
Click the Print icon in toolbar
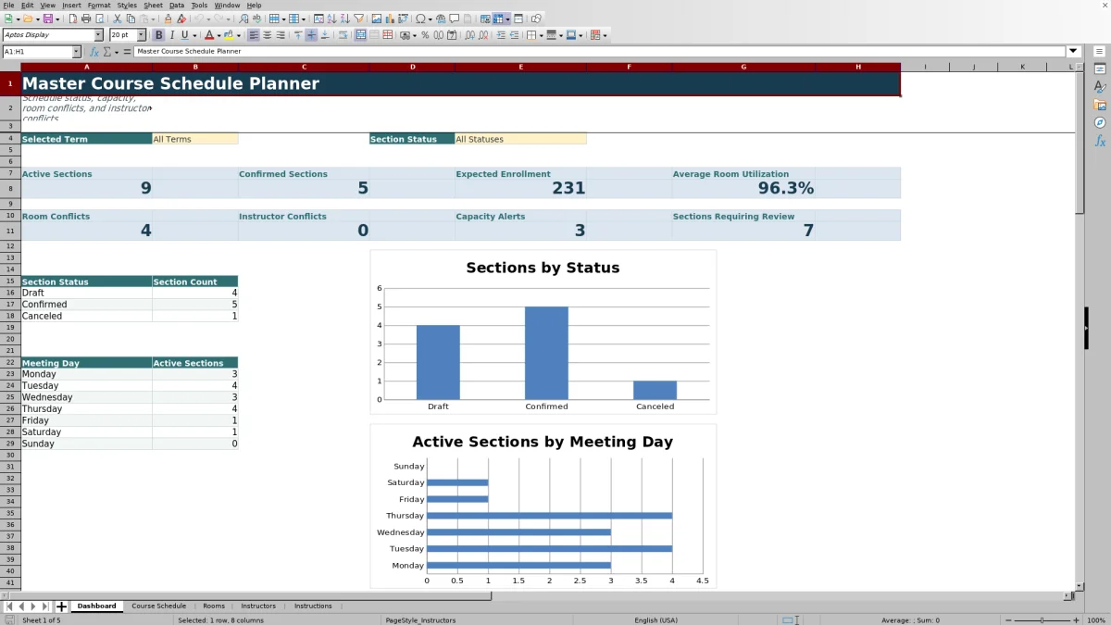[x=86, y=19]
